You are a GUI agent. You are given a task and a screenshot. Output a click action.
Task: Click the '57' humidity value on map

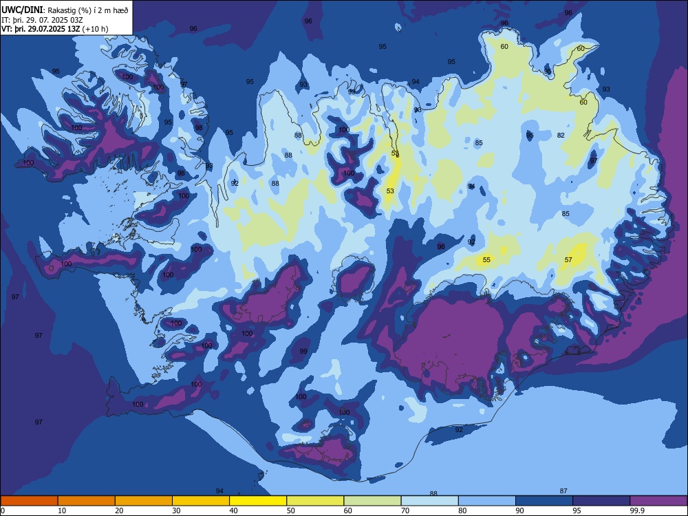[x=568, y=260]
